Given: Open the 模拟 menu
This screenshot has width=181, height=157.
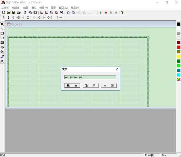Looking at the screenshot, I should click(34, 8).
